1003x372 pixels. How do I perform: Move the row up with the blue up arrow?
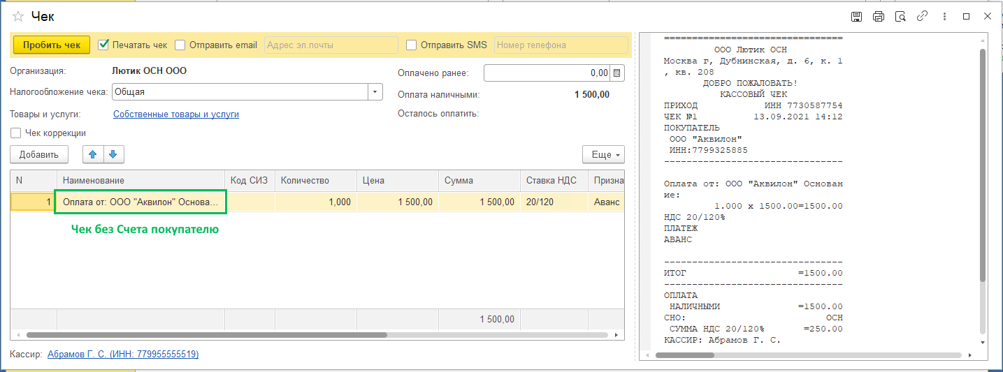[92, 154]
